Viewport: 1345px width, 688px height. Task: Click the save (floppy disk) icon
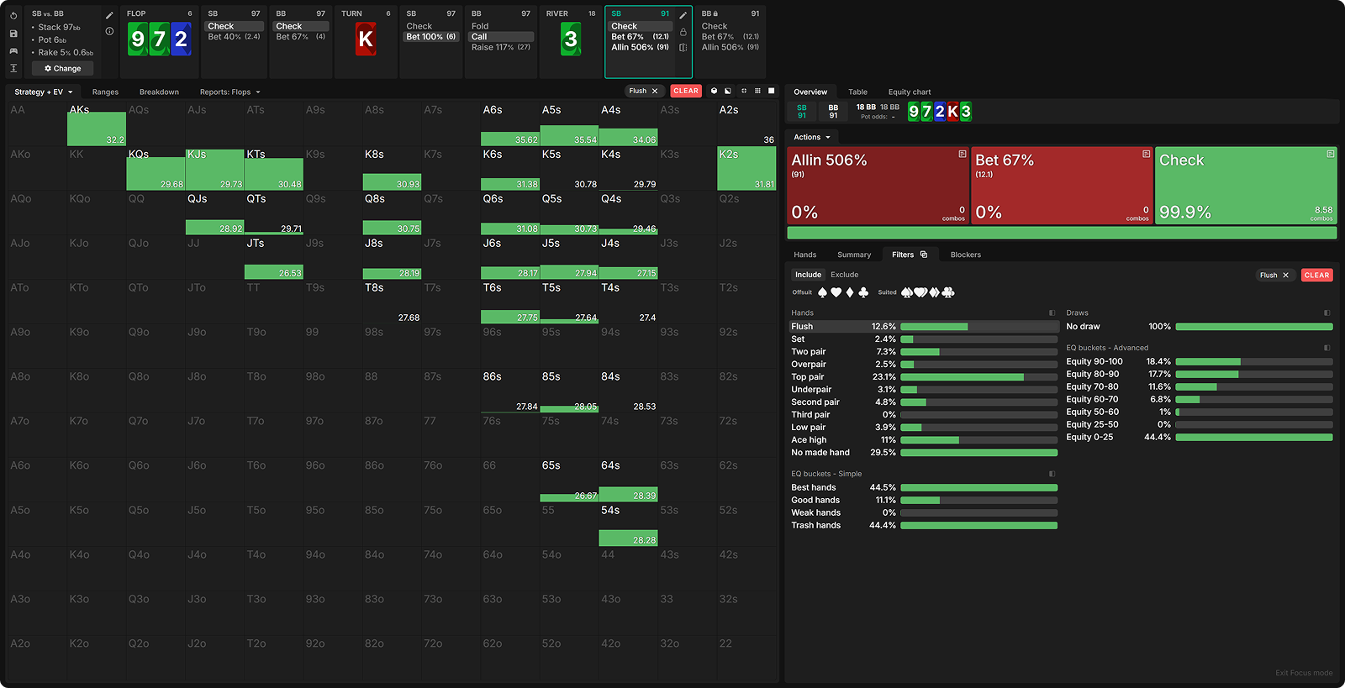[13, 34]
